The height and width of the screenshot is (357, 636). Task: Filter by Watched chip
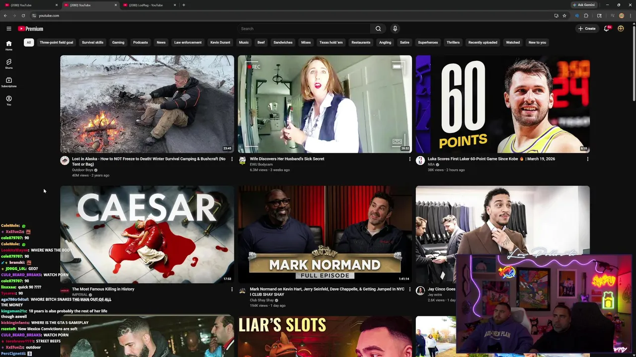coord(513,42)
